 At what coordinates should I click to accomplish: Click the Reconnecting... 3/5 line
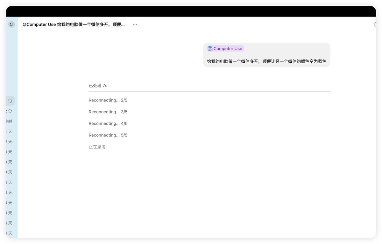click(x=108, y=112)
